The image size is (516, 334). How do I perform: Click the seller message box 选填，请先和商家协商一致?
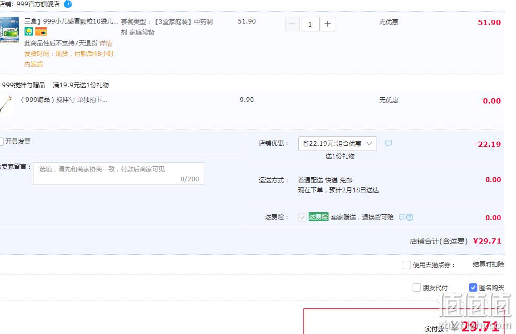[x=119, y=174]
